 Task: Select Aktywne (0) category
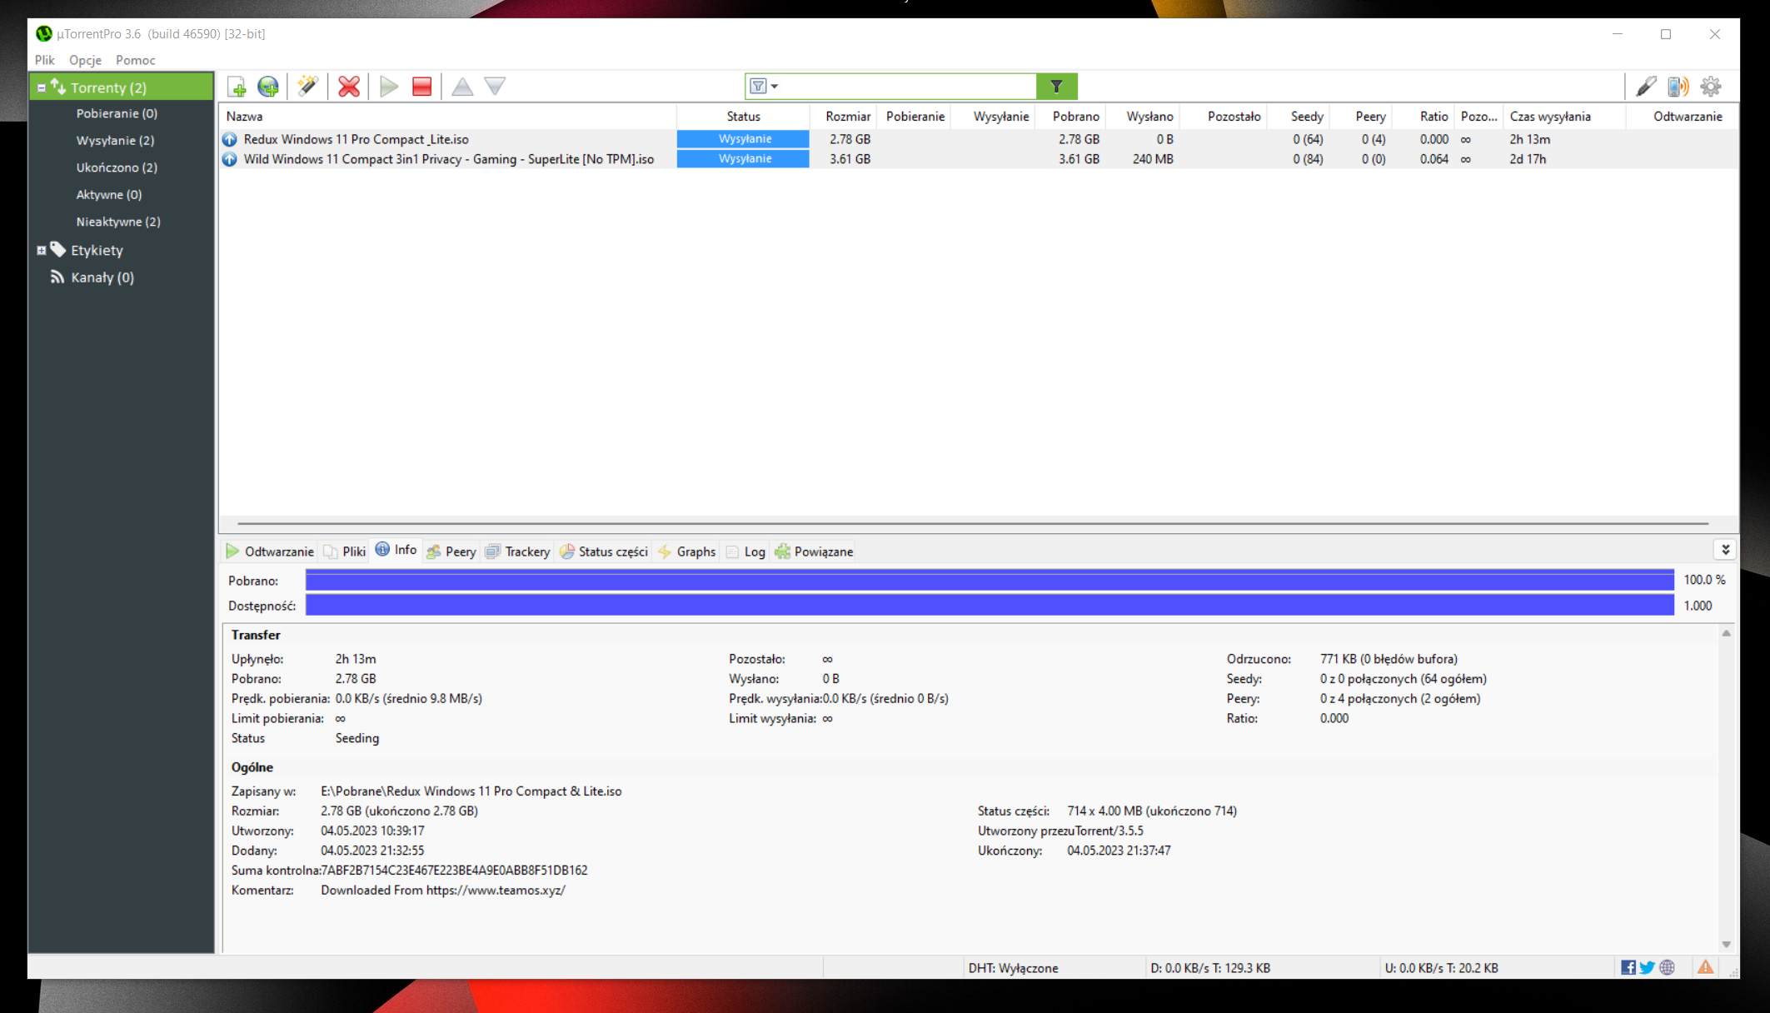(109, 195)
